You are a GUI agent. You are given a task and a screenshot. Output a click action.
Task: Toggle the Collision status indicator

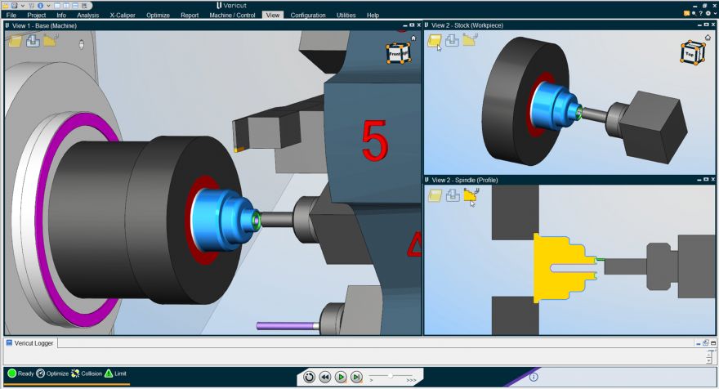click(x=87, y=373)
